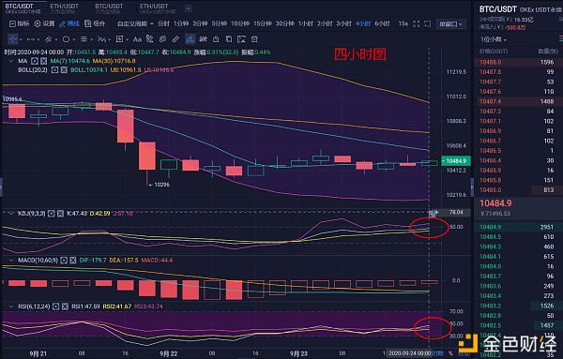Open MACD(10,60,9) indicator settings
Screen dimensions: 563x359
pos(64,260)
